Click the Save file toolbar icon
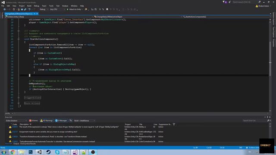 point(22,9)
